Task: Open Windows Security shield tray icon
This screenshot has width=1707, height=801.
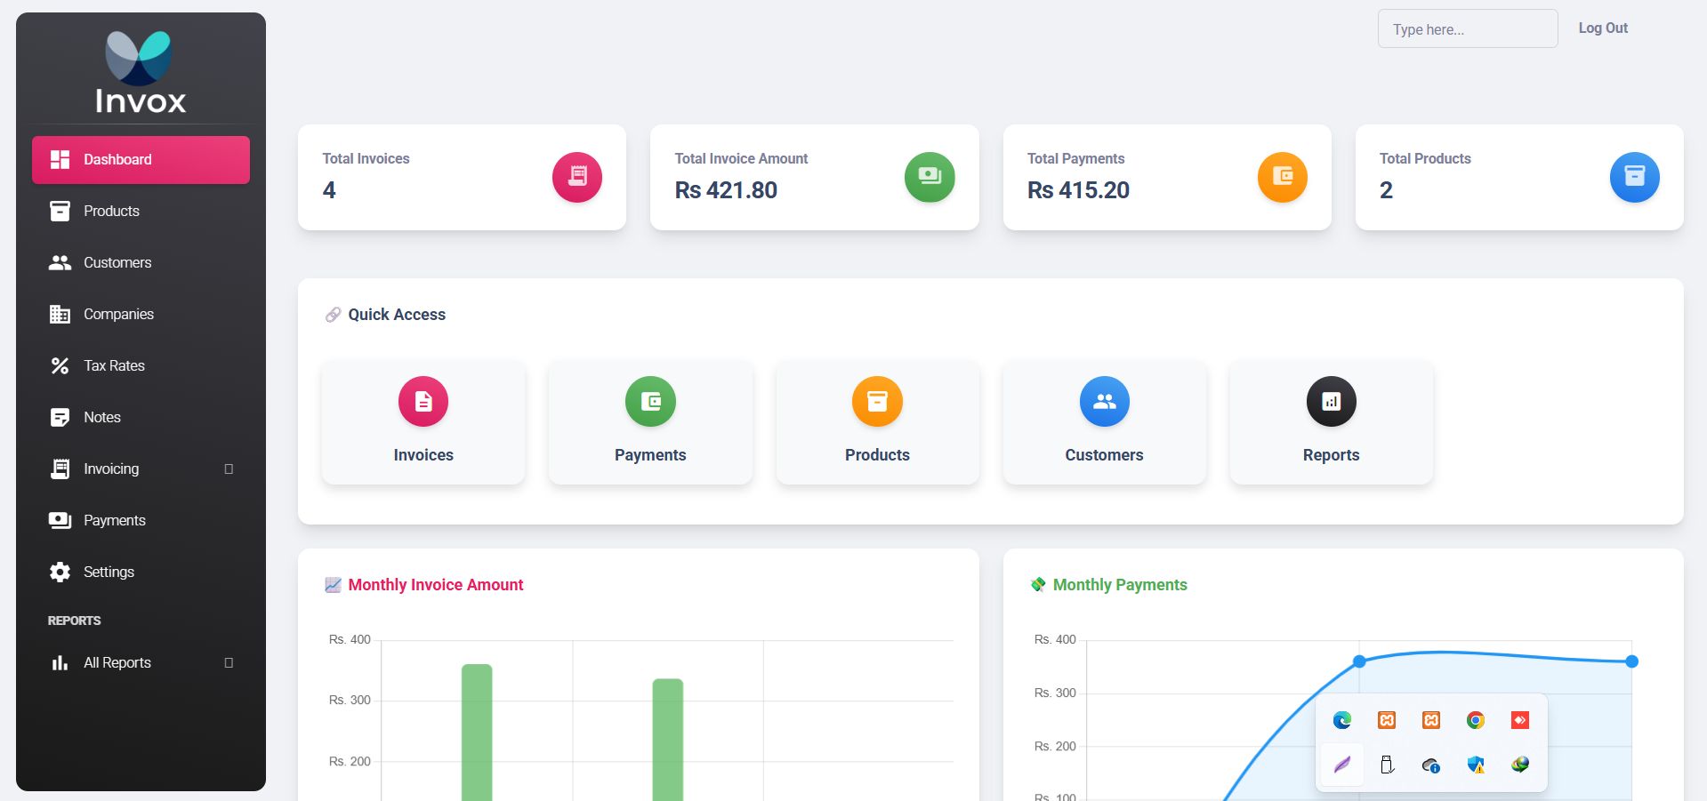Action: (1476, 765)
